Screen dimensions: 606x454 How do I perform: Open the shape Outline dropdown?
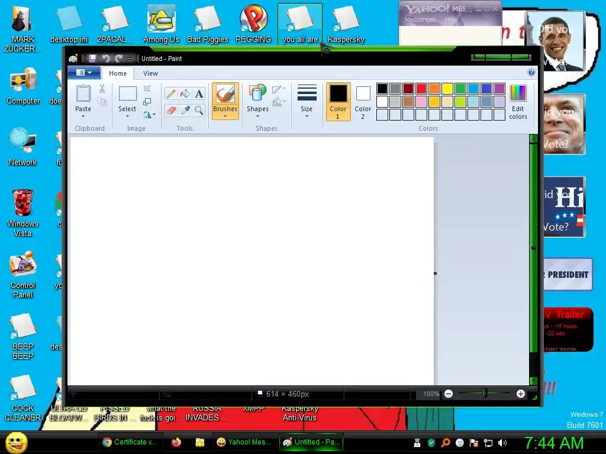[279, 89]
